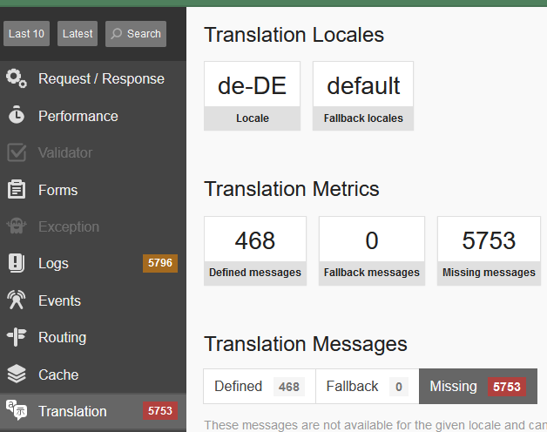Click the 468 count on Defined tab

(289, 387)
